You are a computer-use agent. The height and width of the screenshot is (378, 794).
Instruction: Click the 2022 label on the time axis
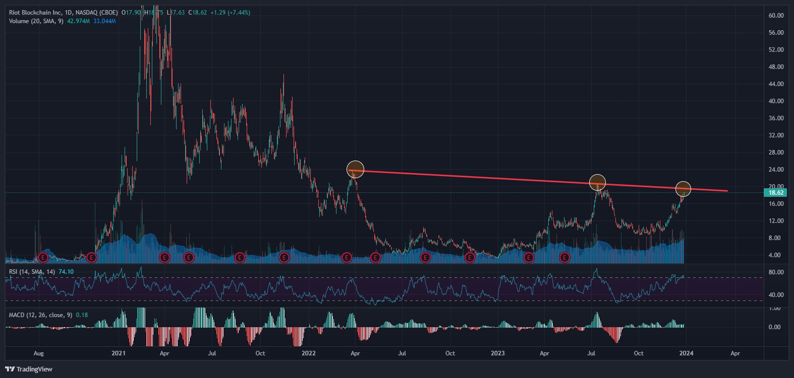pos(308,353)
